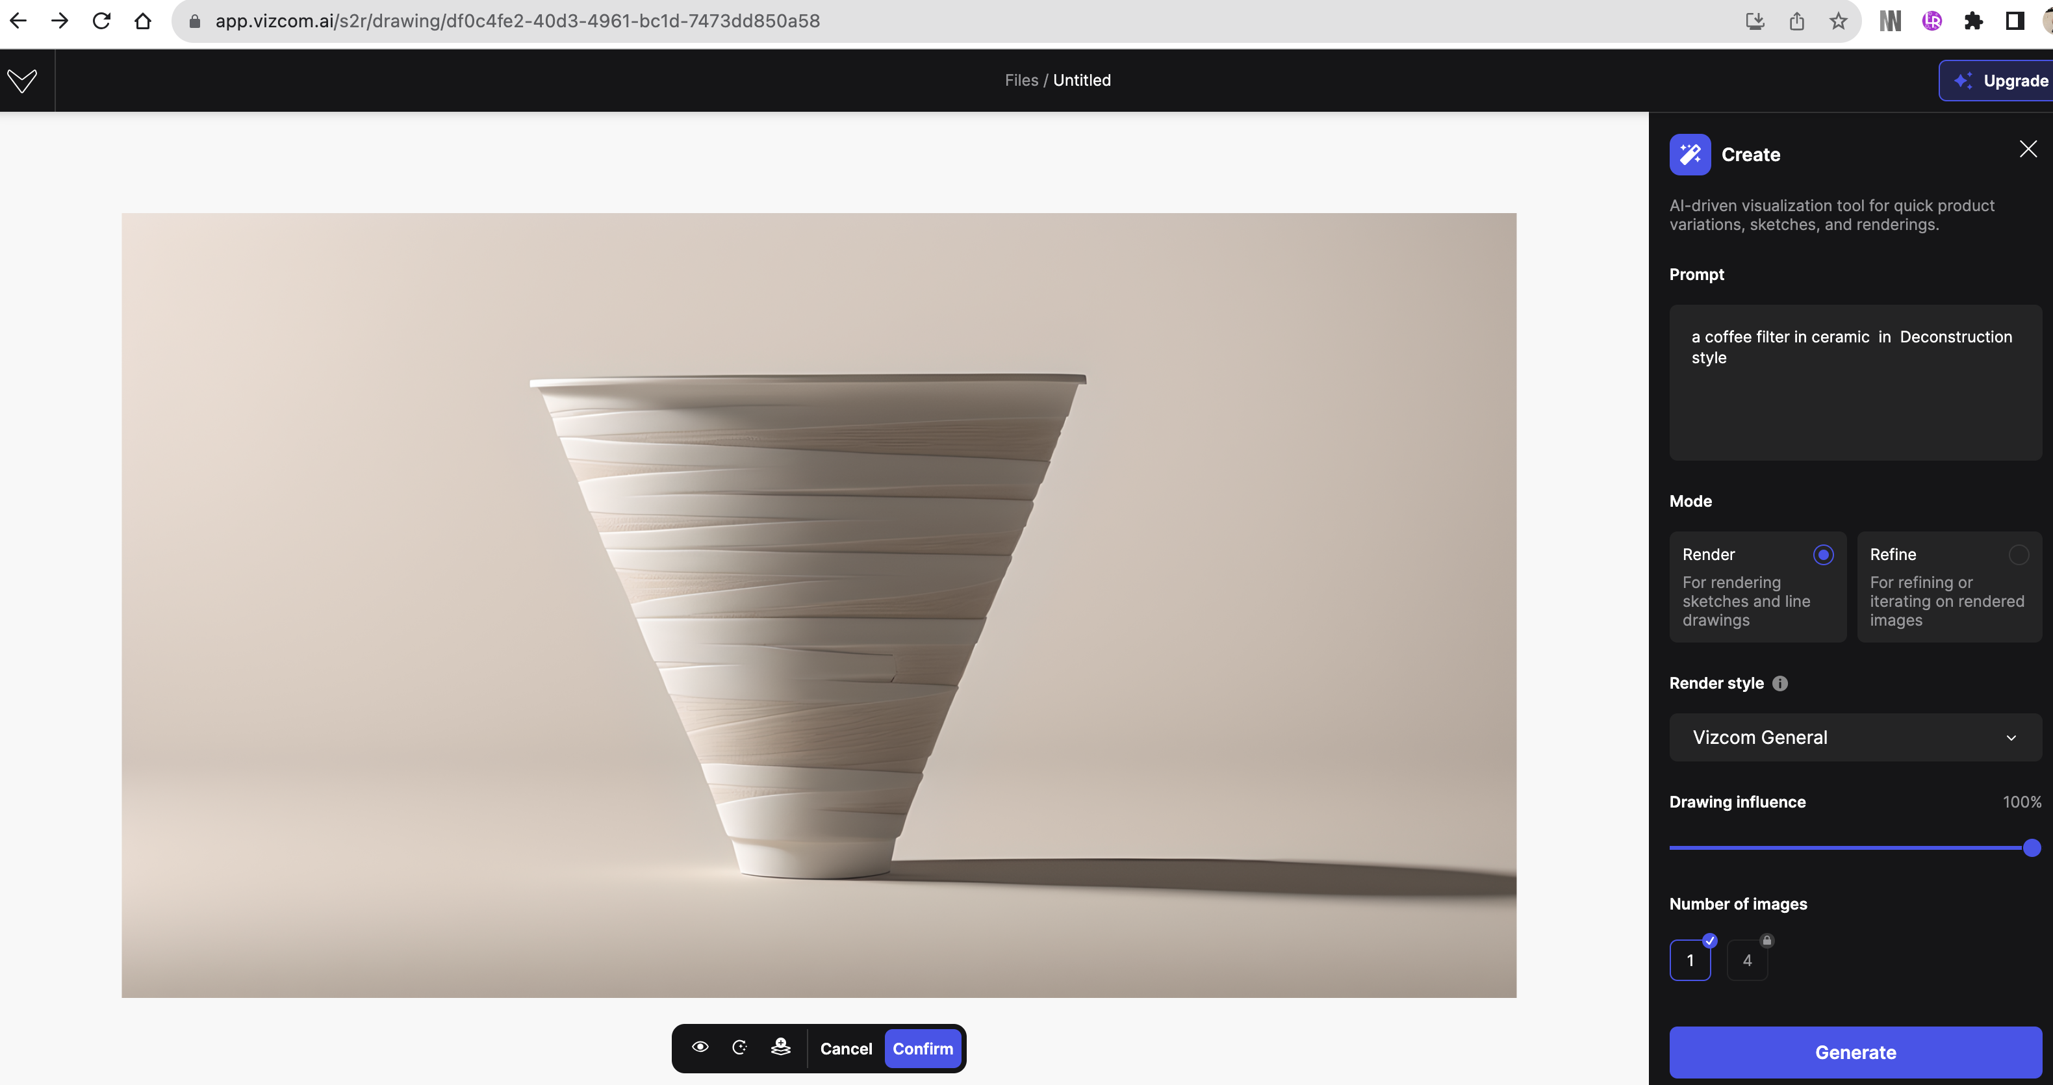This screenshot has height=1085, width=2053.
Task: Click the regenerate sparkle icon
Action: (739, 1047)
